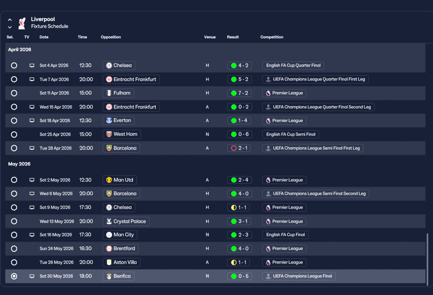Click TV icon for Sat 30 May match
Viewport: 433px width, 295px height.
pyautogui.click(x=32, y=276)
